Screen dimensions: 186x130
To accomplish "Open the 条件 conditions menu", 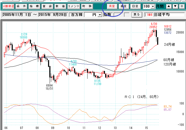I will pos(21,6).
